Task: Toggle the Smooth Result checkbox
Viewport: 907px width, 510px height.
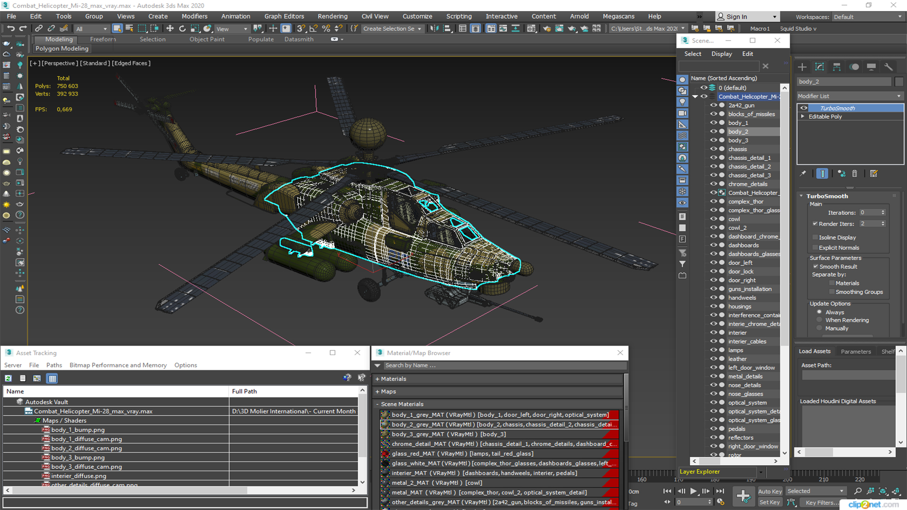Action: (x=815, y=267)
